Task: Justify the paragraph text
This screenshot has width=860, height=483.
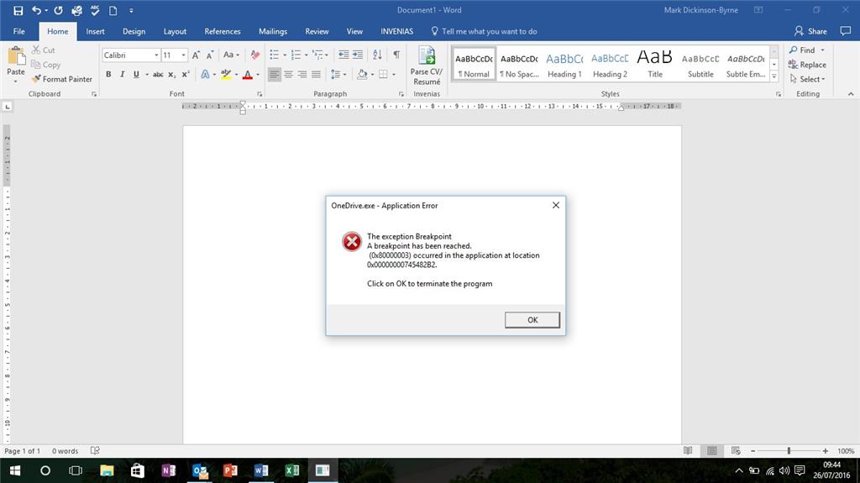Action: click(316, 74)
